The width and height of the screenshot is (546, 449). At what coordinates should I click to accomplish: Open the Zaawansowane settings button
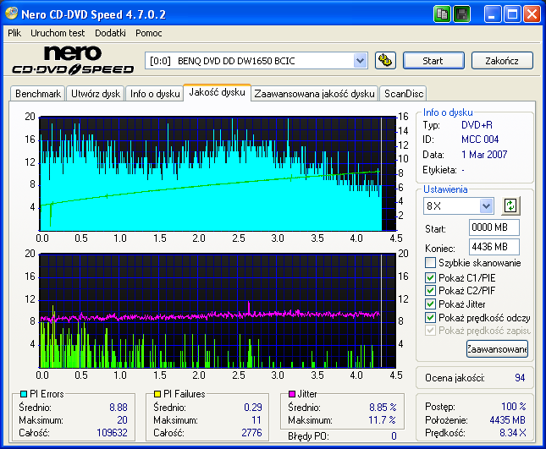(497, 349)
